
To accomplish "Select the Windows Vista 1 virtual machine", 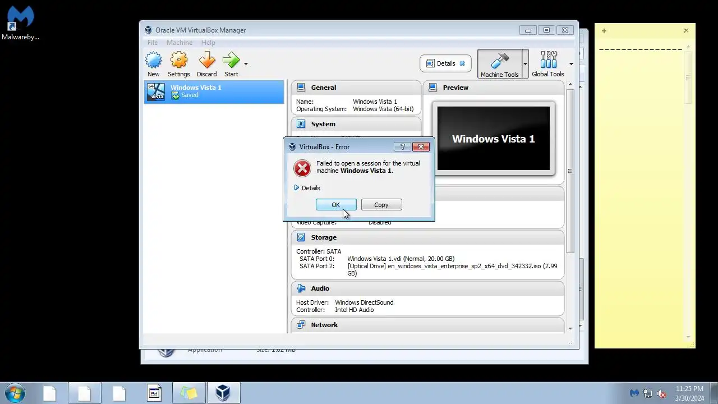I will [214, 92].
